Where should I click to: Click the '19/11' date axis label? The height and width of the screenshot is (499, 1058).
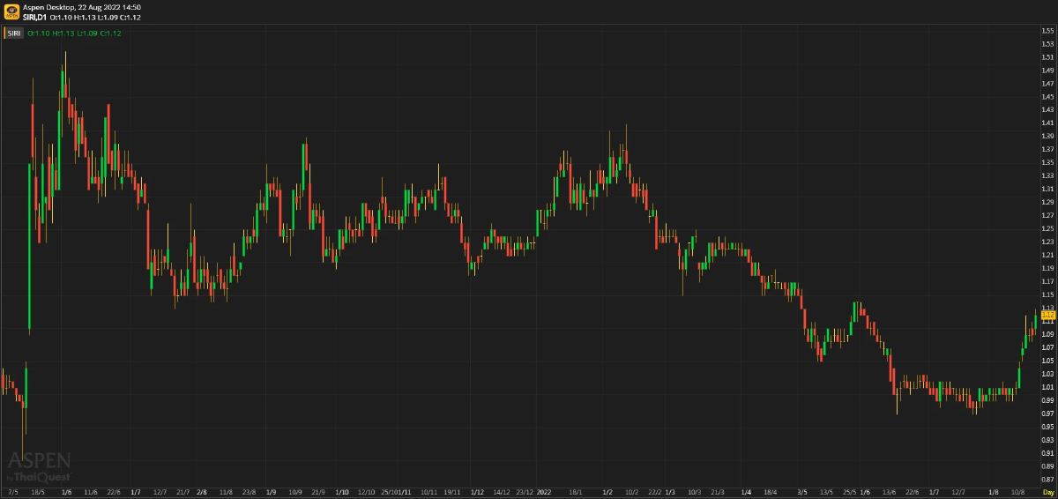click(451, 491)
